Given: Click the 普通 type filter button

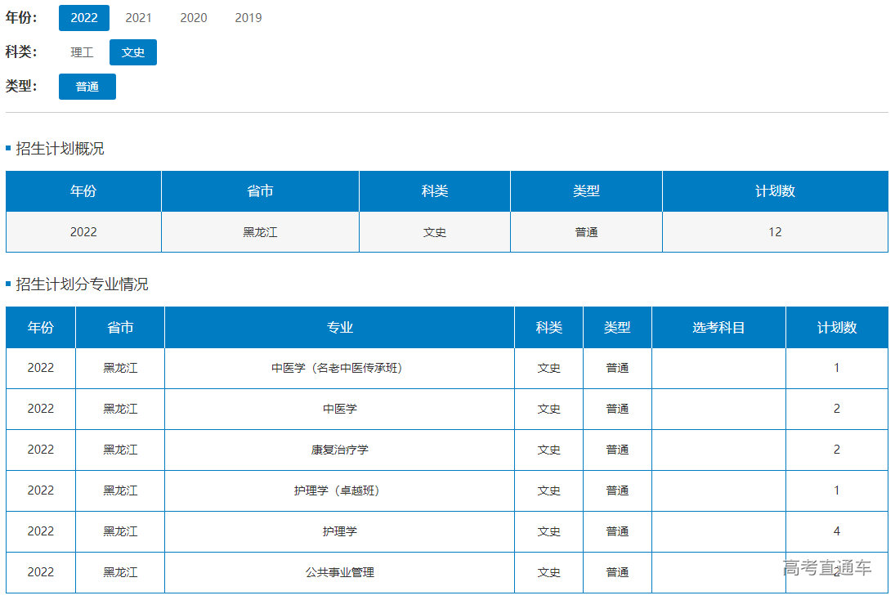Looking at the screenshot, I should coord(87,87).
